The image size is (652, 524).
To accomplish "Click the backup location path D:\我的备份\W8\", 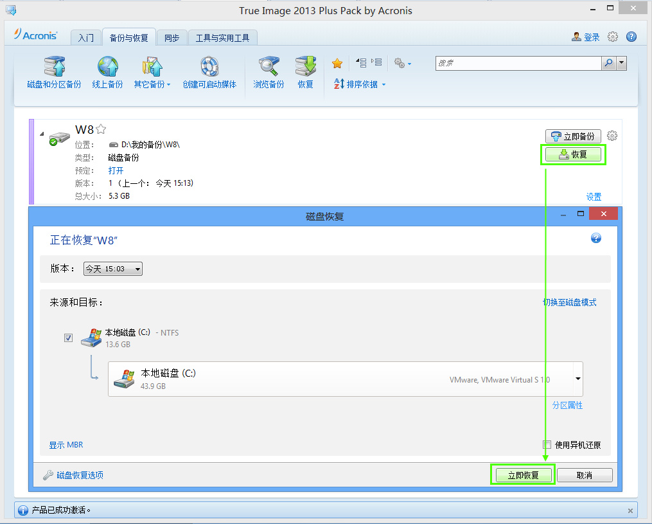I will click(150, 145).
